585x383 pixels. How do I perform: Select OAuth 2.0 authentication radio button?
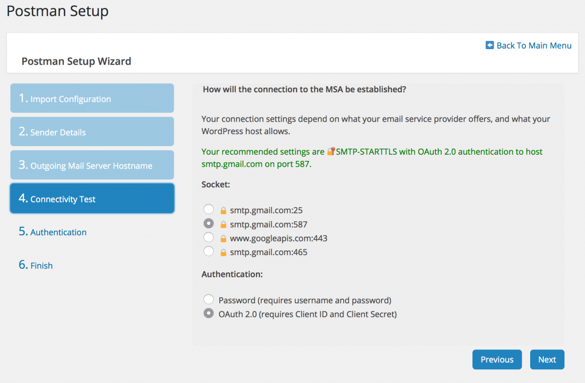(209, 313)
